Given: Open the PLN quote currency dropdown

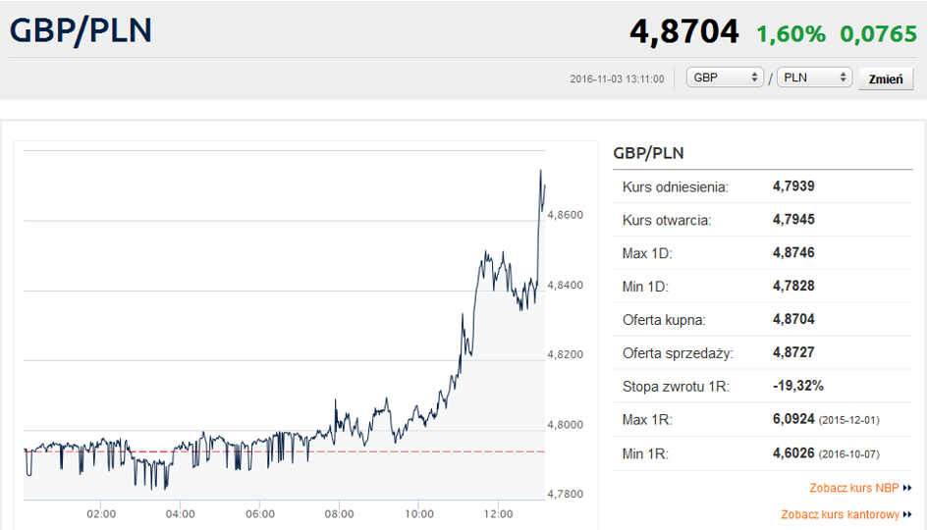Looking at the screenshot, I should pos(814,78).
